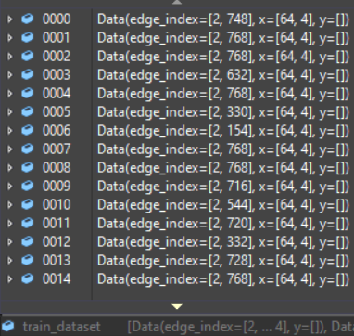Expand the 0006 list entry
The height and width of the screenshot is (336, 354).
(x=10, y=131)
